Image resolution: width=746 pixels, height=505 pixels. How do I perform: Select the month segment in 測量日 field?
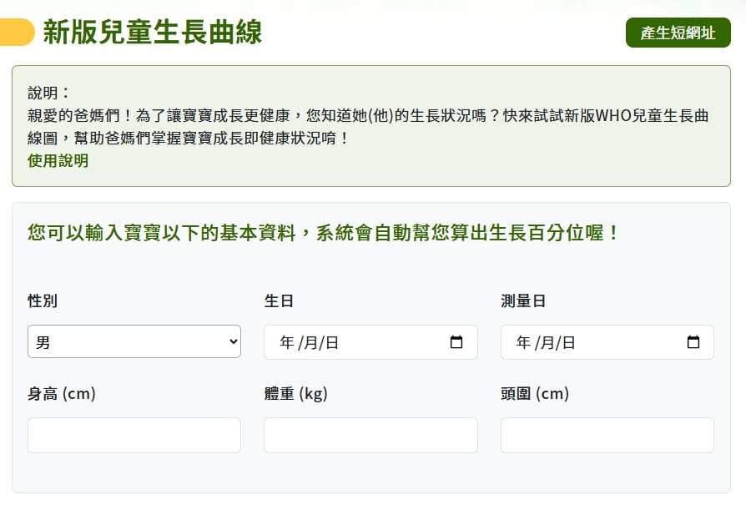547,342
